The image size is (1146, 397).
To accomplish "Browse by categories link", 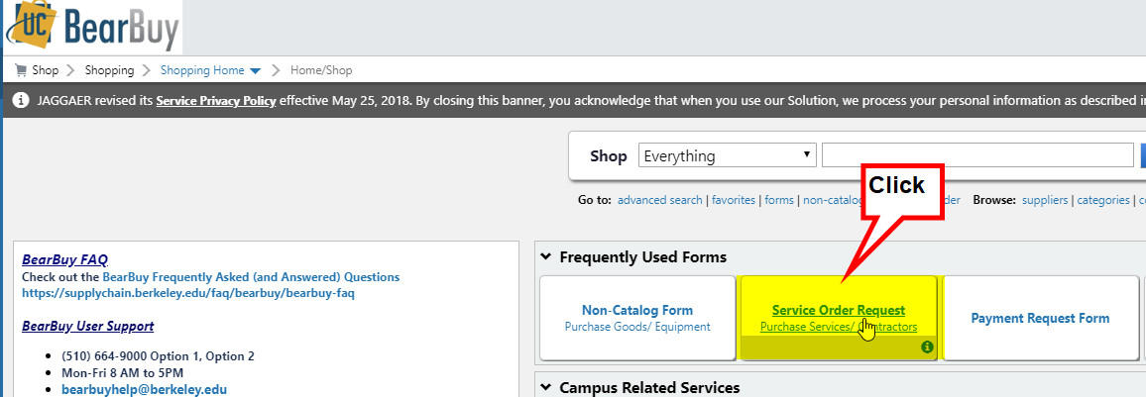I will click(x=1103, y=200).
